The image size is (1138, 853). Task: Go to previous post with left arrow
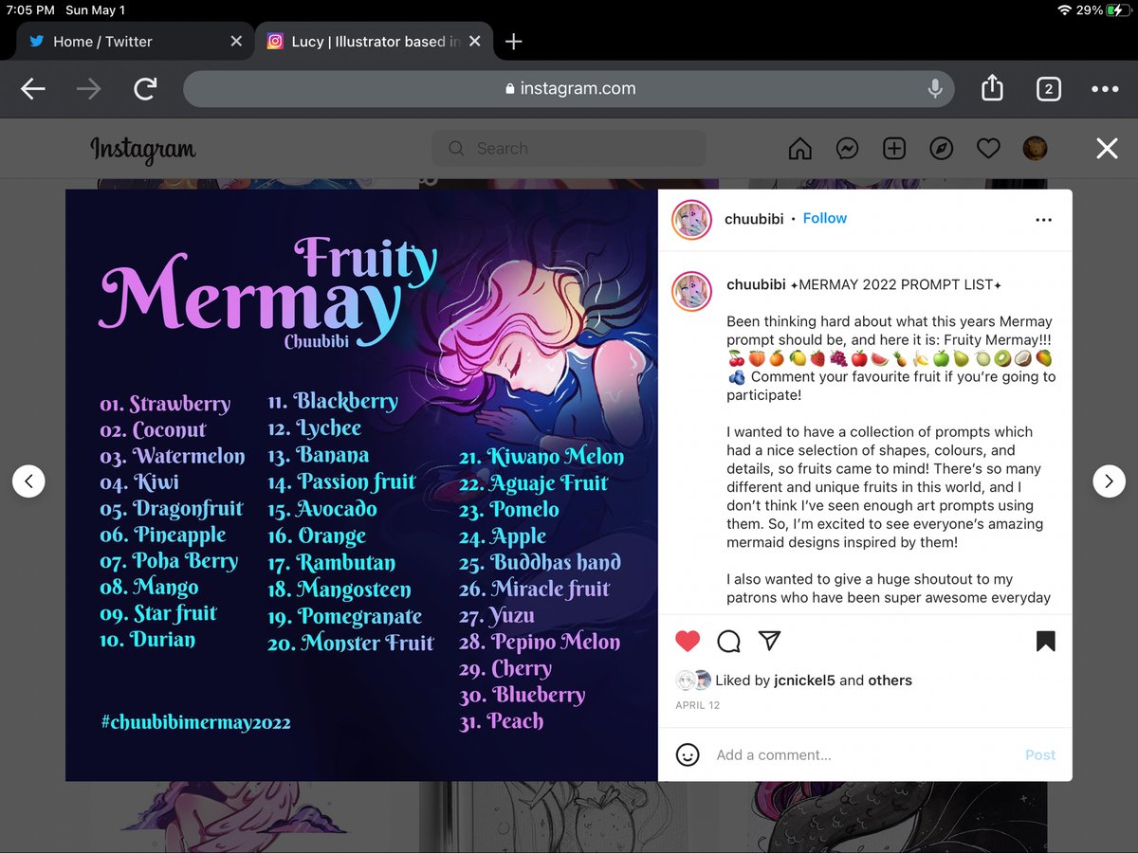[28, 481]
